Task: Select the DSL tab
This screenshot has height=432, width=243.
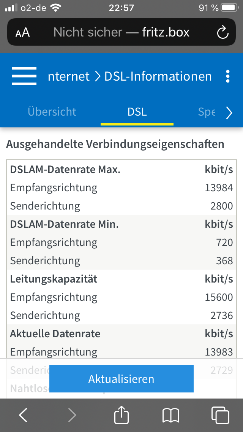Action: click(x=137, y=112)
